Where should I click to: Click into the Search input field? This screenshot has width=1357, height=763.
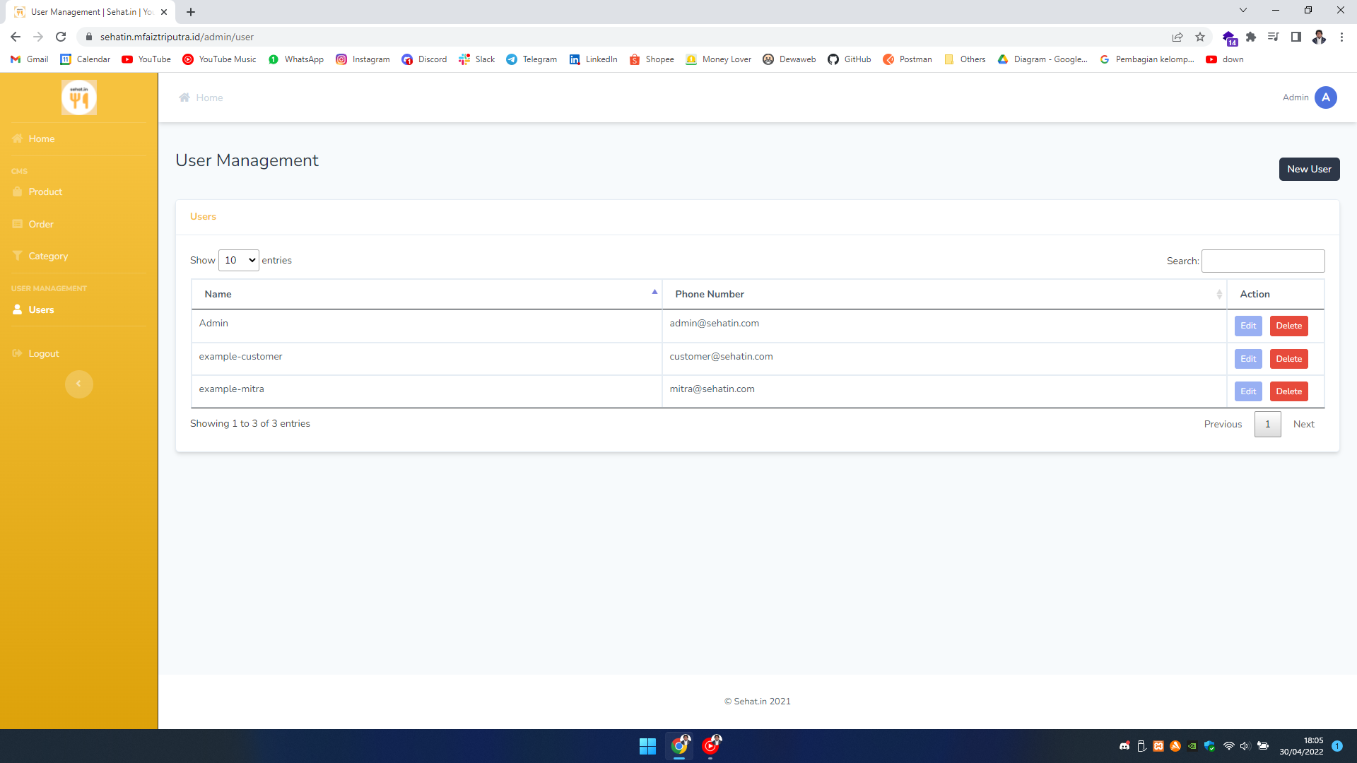click(1263, 261)
